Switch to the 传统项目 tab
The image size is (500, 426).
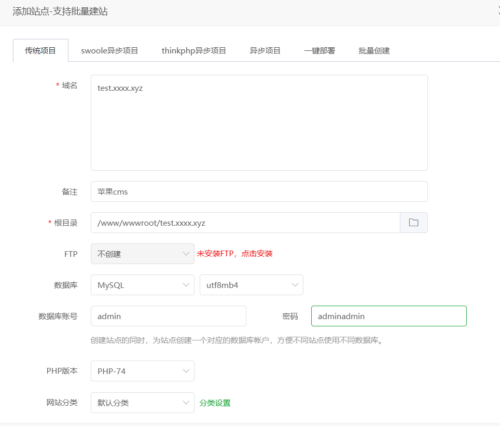[40, 51]
